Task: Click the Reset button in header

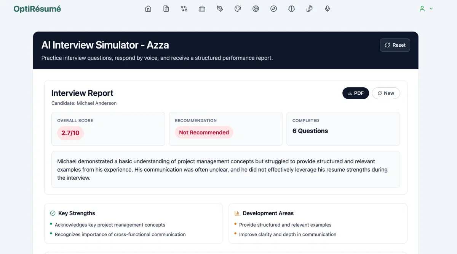Action: pos(395,45)
